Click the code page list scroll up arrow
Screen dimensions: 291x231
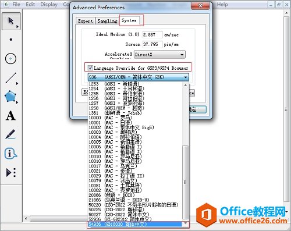(186, 85)
